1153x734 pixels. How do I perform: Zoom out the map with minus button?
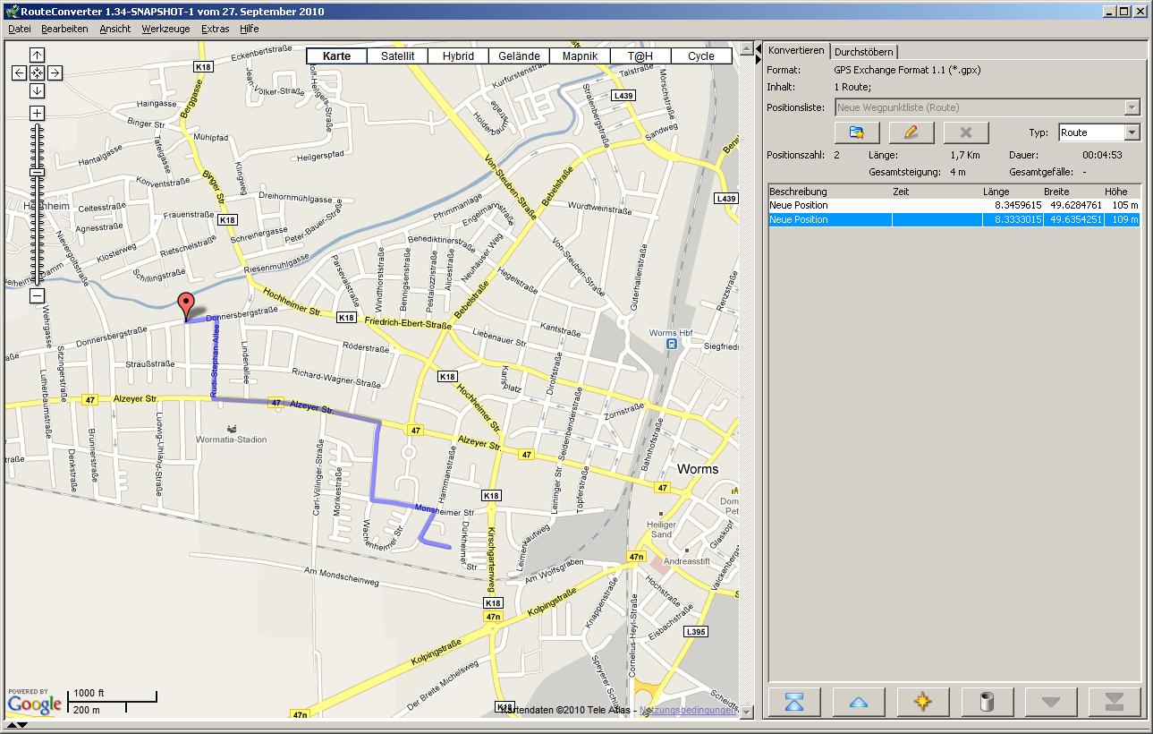coord(37,295)
